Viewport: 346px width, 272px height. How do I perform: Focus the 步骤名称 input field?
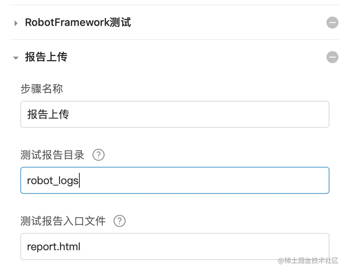pyautogui.click(x=175, y=114)
